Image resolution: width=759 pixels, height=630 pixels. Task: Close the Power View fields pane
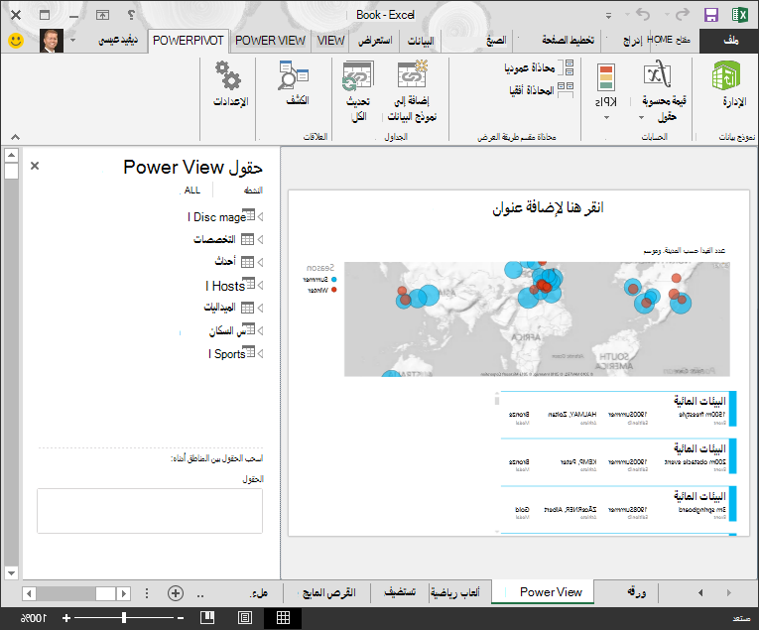click(35, 166)
